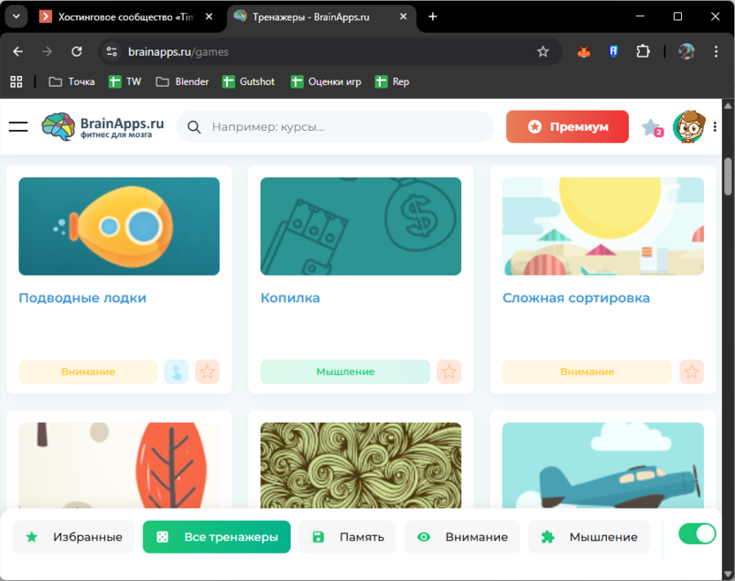Open the search magnifier icon
The image size is (735, 581).
[193, 126]
